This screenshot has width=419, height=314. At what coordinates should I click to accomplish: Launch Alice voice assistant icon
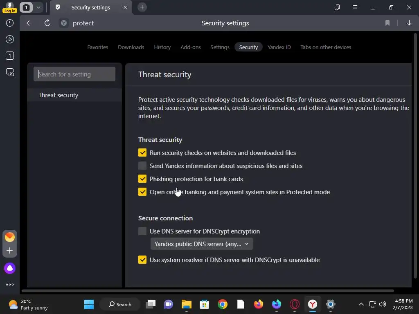(x=10, y=268)
